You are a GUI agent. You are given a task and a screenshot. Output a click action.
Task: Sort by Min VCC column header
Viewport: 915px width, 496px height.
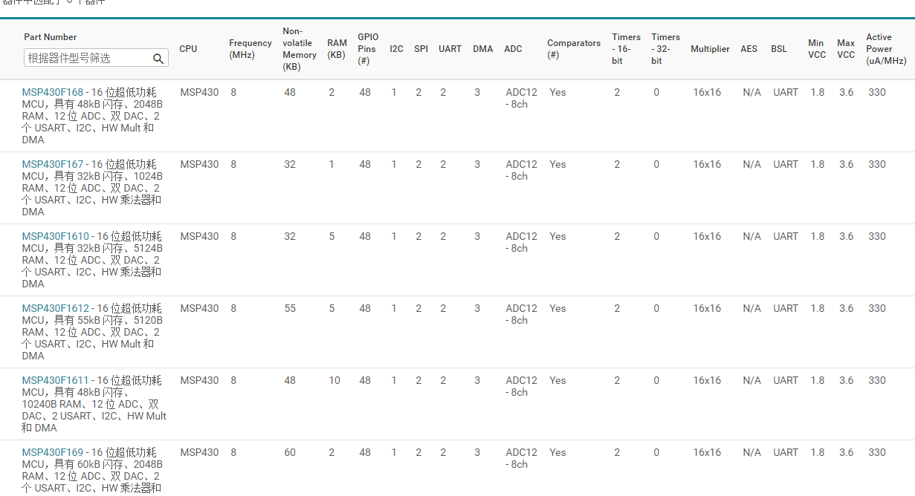coord(816,49)
